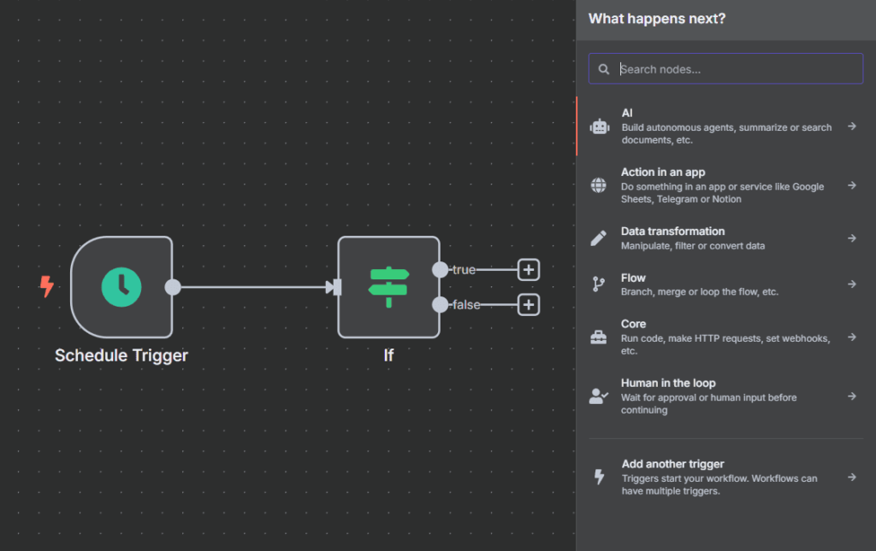The width and height of the screenshot is (876, 551).
Task: Click the If node signpost icon
Action: 389,287
